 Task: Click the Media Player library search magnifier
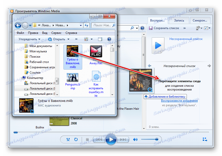[132, 28]
